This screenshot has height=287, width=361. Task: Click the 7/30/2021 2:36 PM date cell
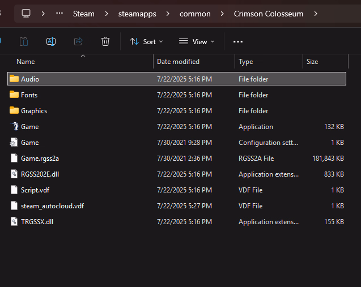[x=184, y=159]
